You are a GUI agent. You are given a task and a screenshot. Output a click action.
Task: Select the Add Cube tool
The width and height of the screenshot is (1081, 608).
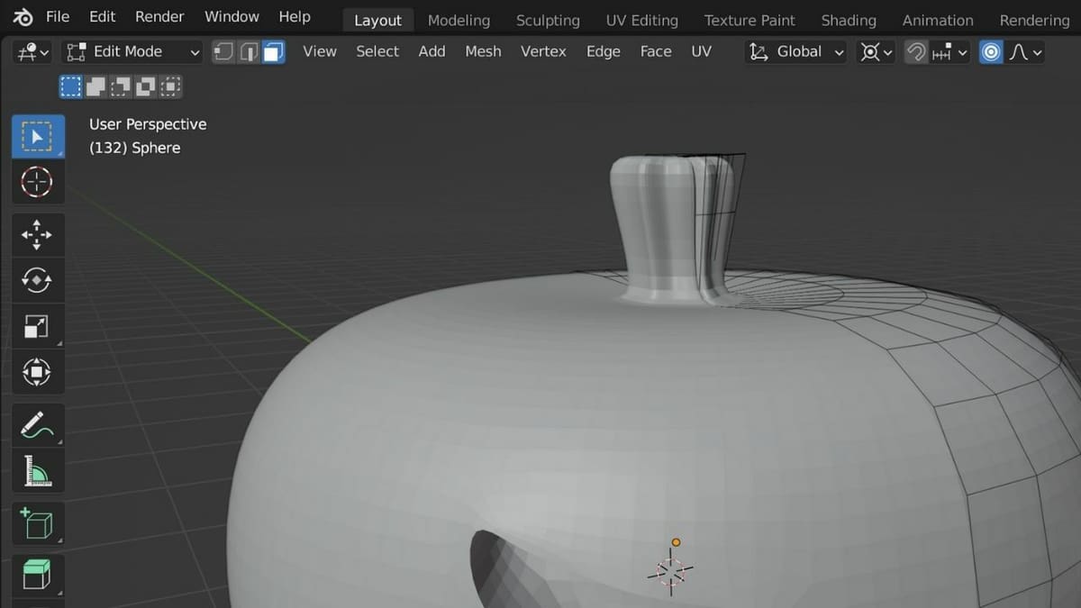[38, 523]
